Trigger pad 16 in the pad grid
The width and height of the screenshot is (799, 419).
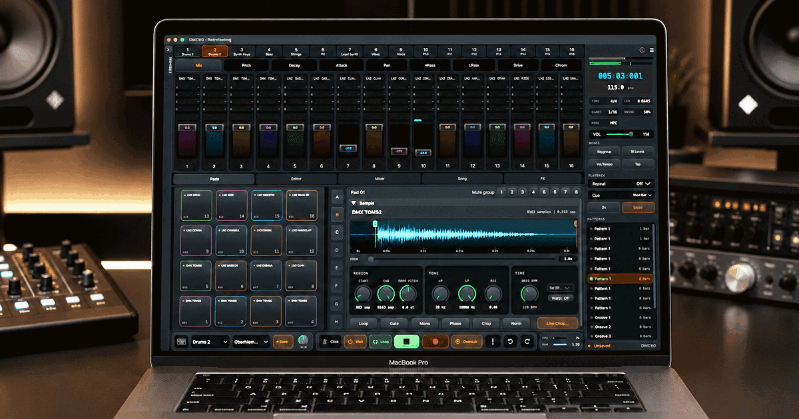pyautogui.click(x=302, y=206)
